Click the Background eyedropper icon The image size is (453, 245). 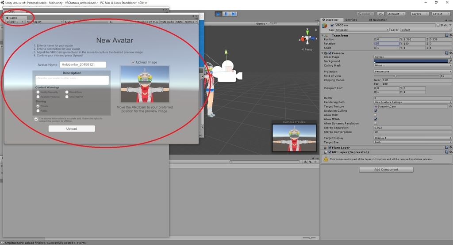pos(450,61)
